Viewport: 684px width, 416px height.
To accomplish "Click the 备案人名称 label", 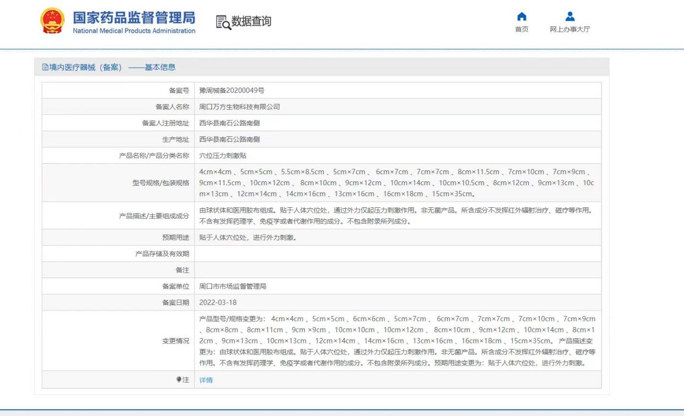I will 172,107.
